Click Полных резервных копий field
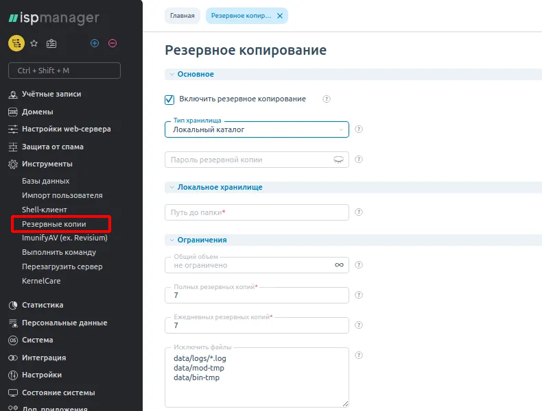The height and width of the screenshot is (411, 542). click(257, 295)
